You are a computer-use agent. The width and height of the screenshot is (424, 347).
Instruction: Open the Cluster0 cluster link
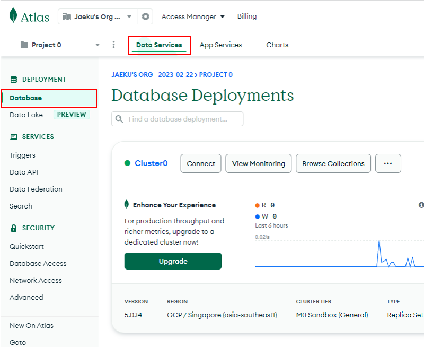tap(151, 163)
